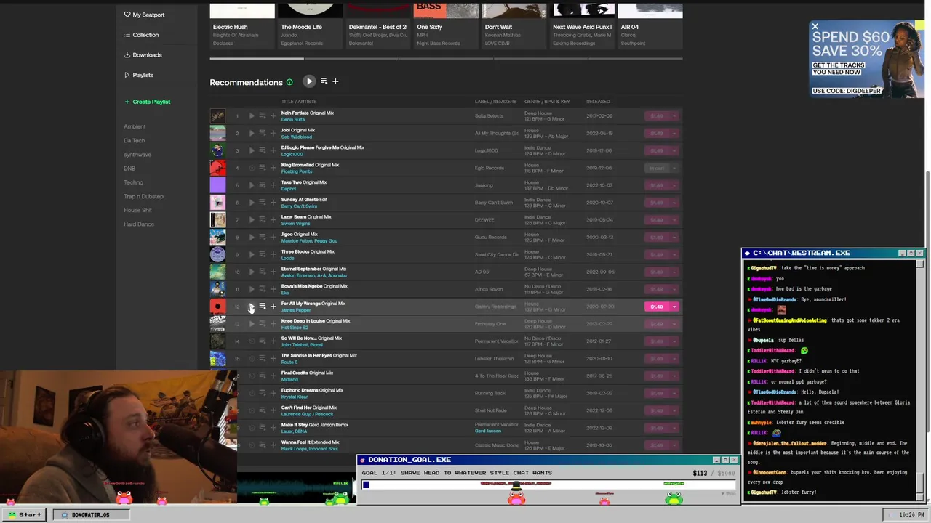Open the Spend $60 Save 30% ad banner
The image size is (931, 523).
pyautogui.click(x=867, y=58)
